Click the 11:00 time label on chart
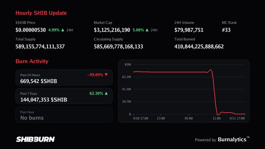Image resolution: width=265 pixels, height=149 pixels. (217, 118)
